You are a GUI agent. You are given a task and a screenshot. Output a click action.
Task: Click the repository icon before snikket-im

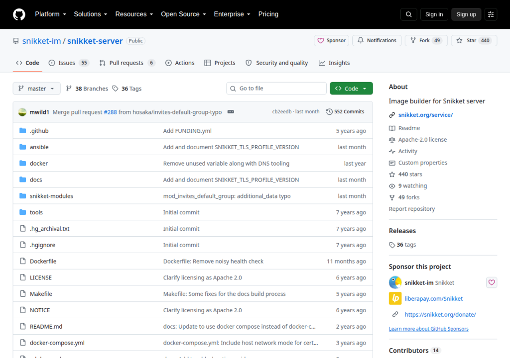(x=16, y=41)
